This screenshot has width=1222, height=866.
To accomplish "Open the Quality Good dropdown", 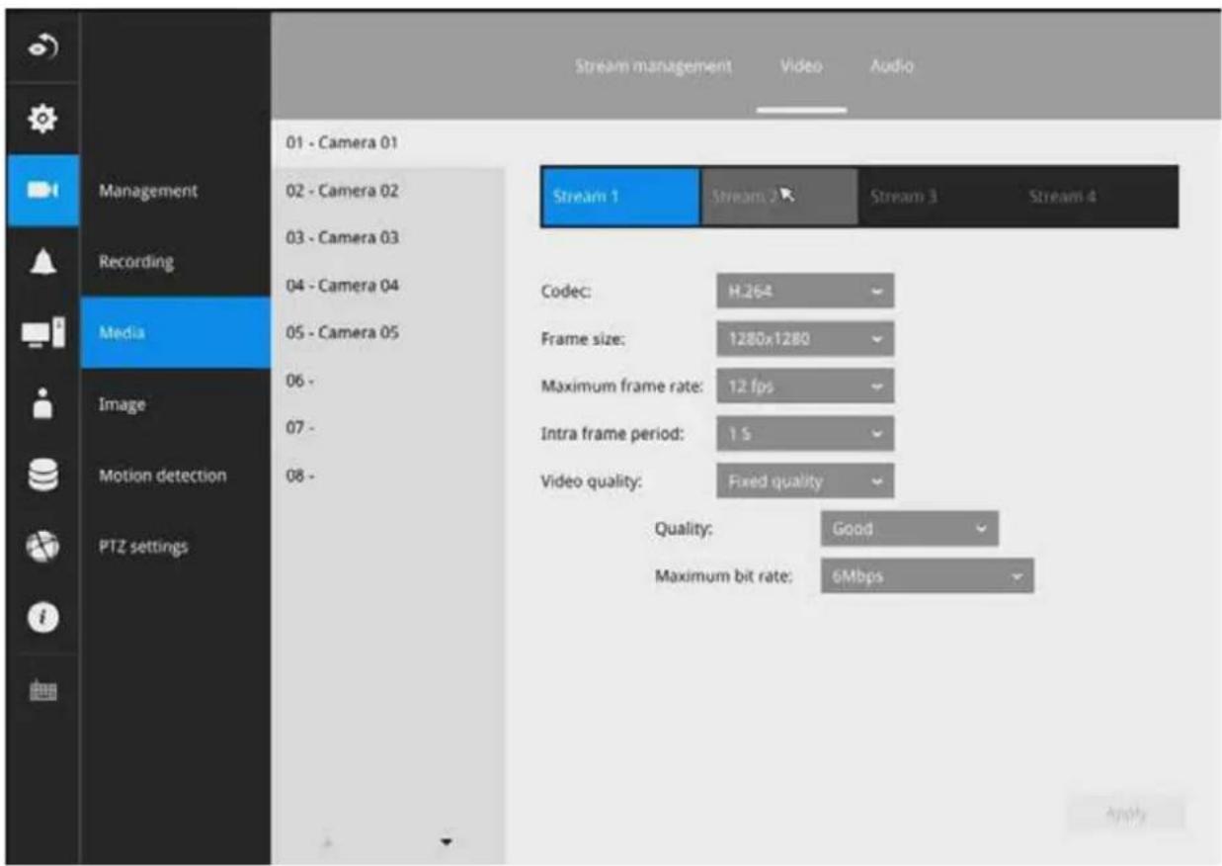I will click(x=910, y=529).
